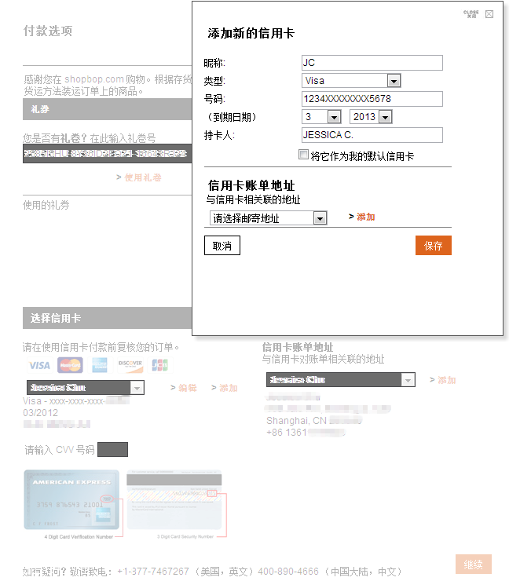Click the 信用卡账单地址 heading in dialog
This screenshot has height=581, width=520.
[x=251, y=185]
